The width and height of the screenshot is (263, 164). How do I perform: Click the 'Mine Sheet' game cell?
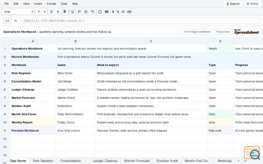tap(76, 73)
